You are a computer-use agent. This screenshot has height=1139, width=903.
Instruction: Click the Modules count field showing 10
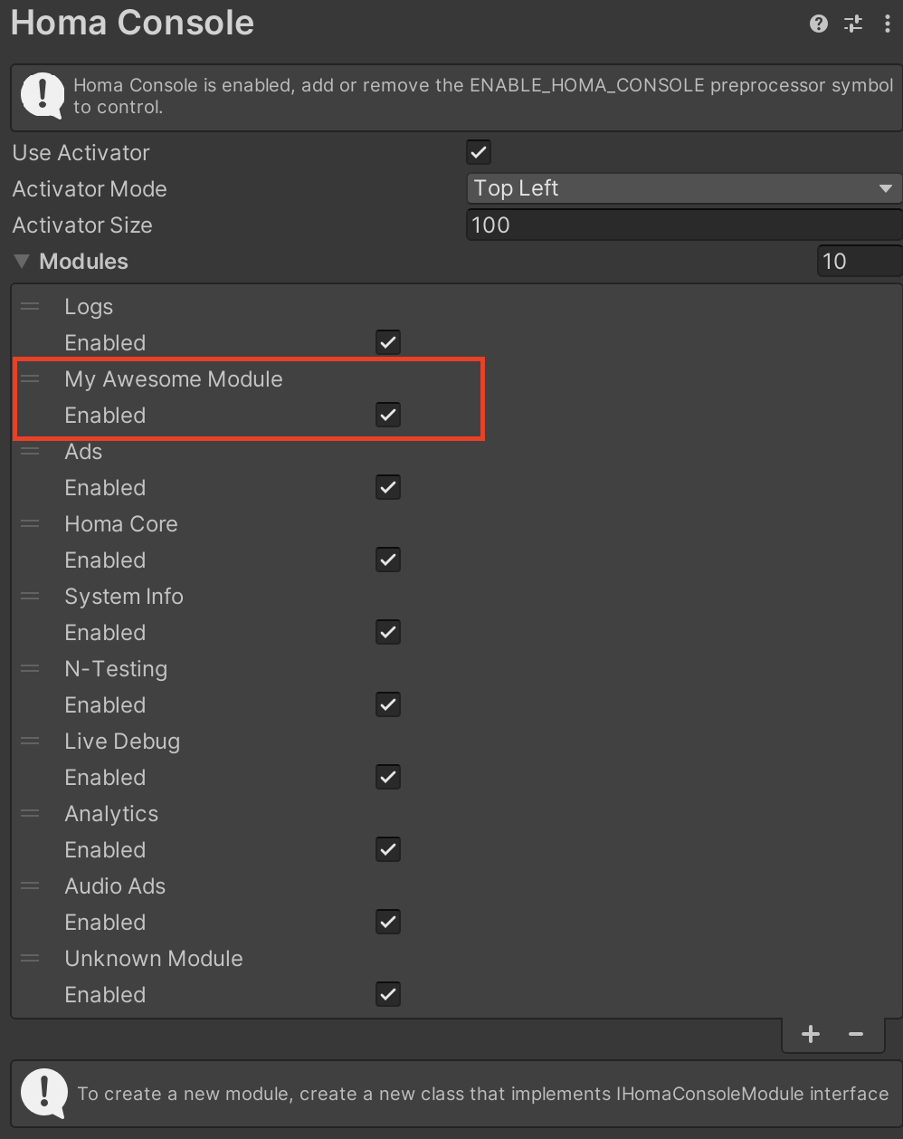click(x=859, y=262)
